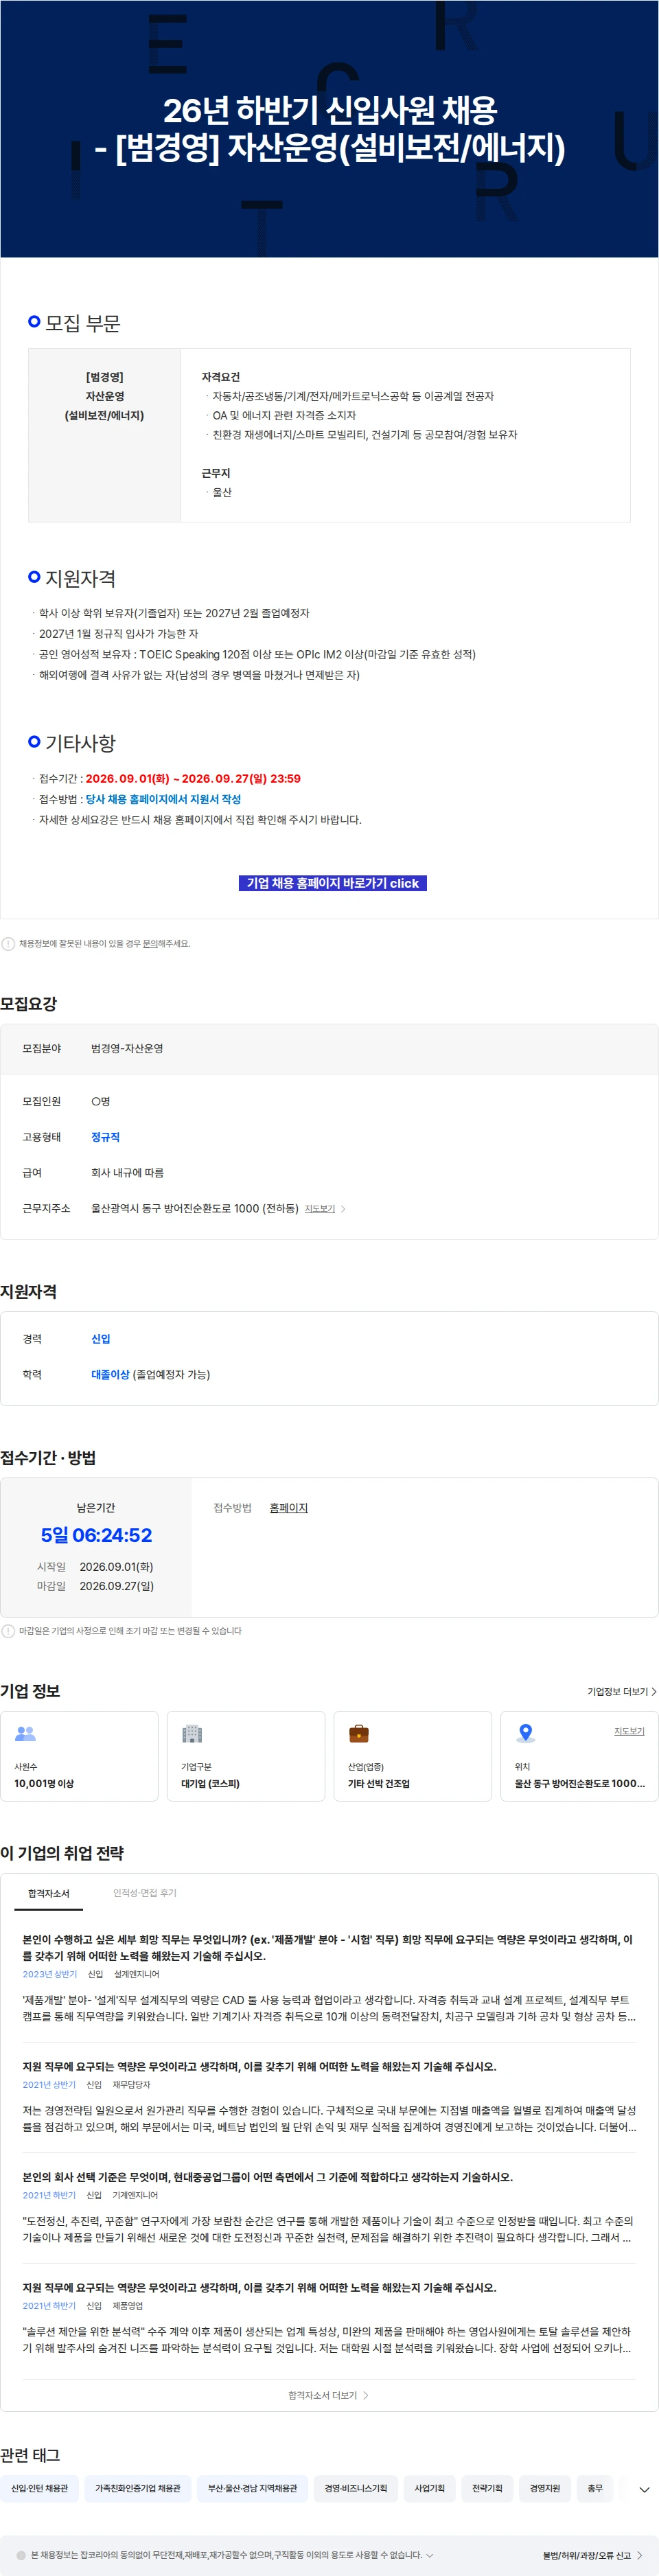This screenshot has width=659, height=2576.
Task: Expand the 관련 태그 list with chevron
Action: click(x=644, y=2489)
